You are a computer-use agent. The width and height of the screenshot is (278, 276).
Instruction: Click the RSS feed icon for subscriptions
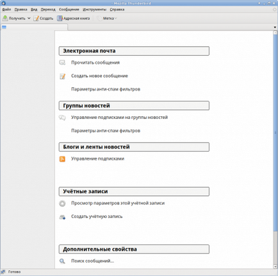tap(62, 159)
